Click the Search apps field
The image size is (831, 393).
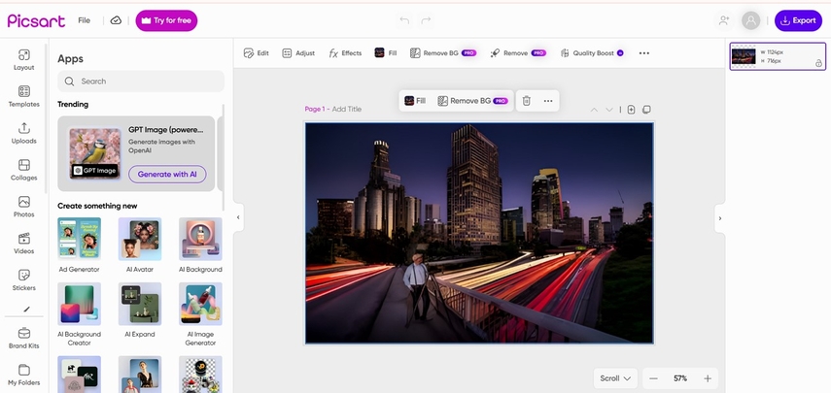(141, 82)
